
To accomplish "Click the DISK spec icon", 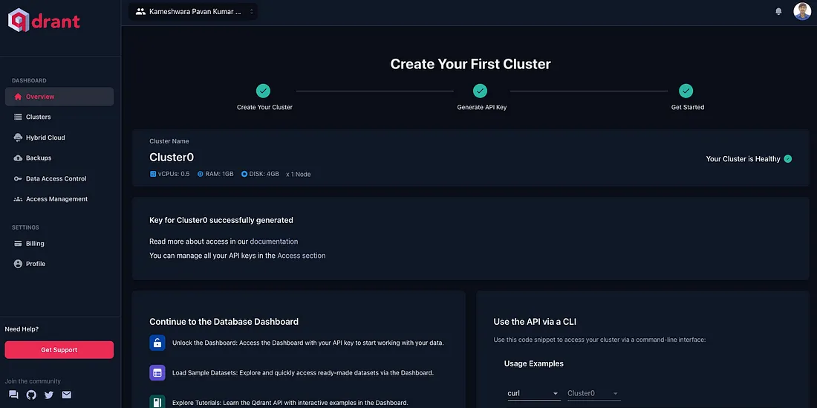I will click(244, 174).
